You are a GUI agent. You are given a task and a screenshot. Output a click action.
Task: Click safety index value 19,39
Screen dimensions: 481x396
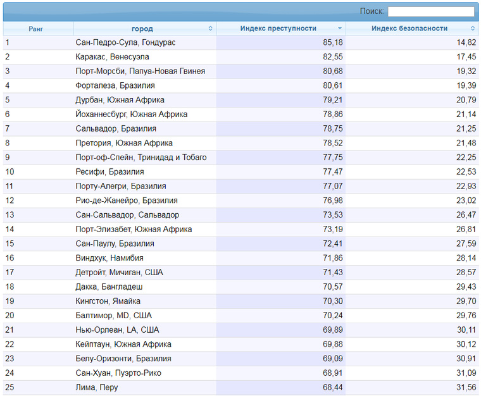466,86
